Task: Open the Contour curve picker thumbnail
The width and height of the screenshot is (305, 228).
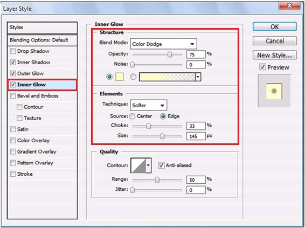Action: (x=138, y=165)
